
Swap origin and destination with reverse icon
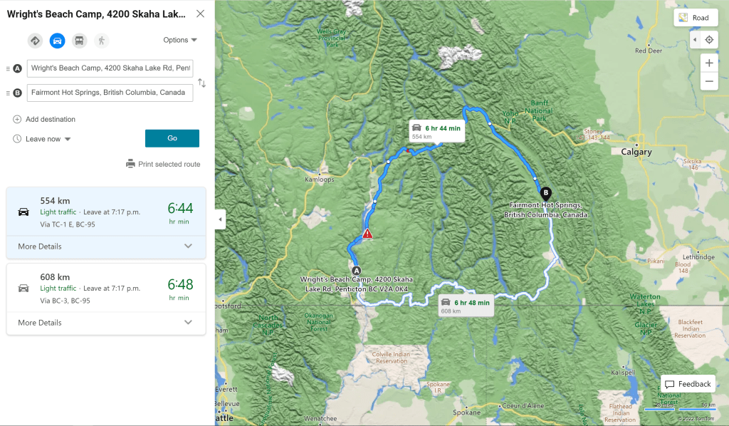click(201, 83)
